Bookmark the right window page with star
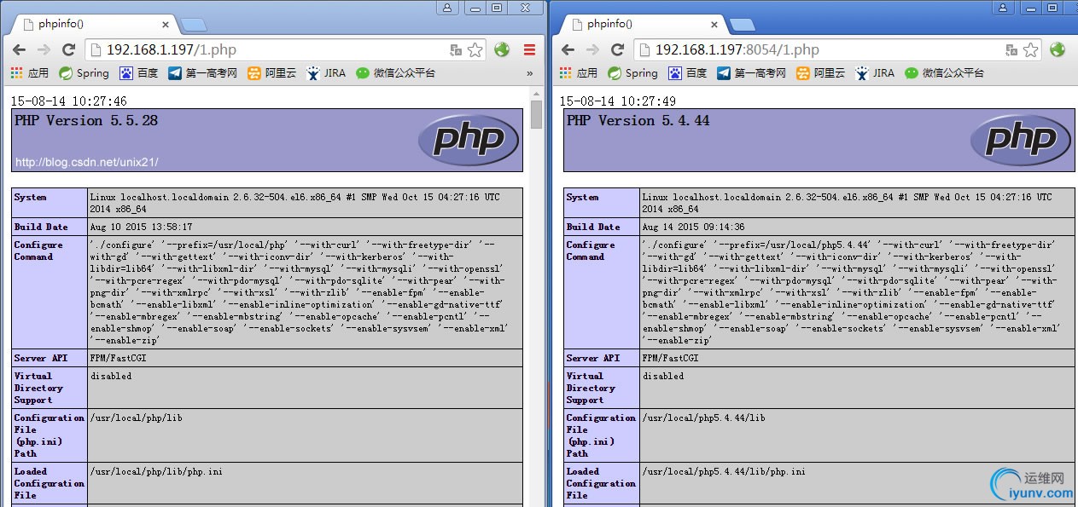The width and height of the screenshot is (1078, 507). click(1032, 50)
